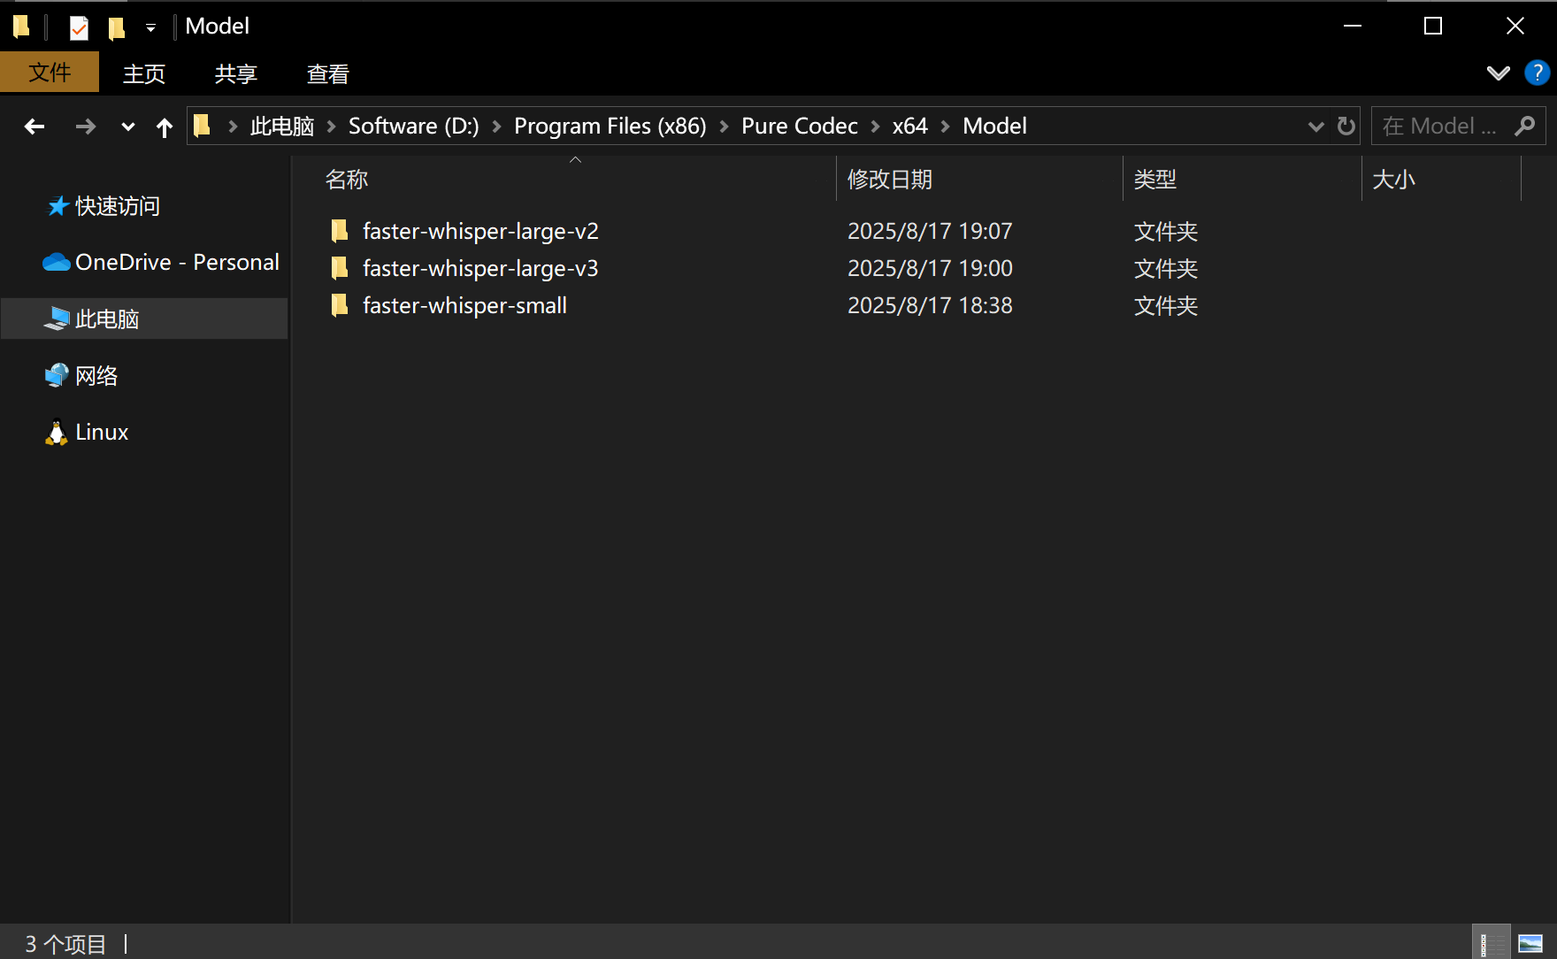1557x959 pixels.
Task: Click the 3 个项目 status text
Action: click(65, 944)
